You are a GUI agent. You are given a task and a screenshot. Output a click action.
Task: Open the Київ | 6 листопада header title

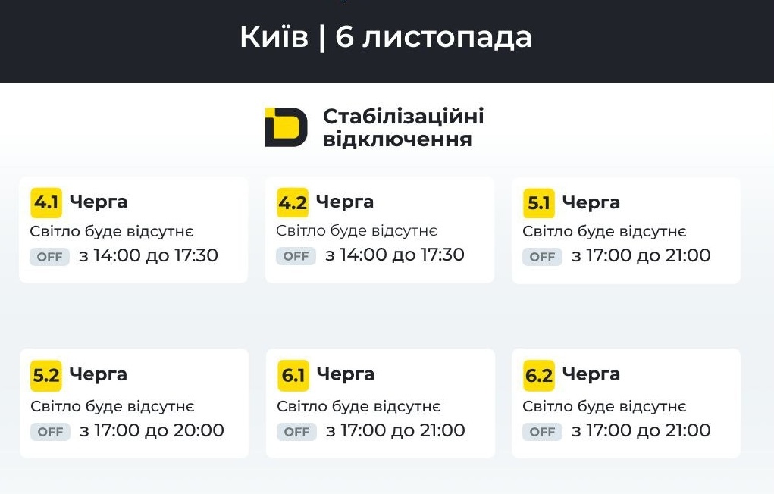(386, 38)
